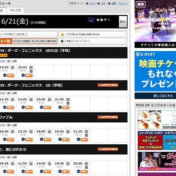Buy ticket for 20:40 showing
This screenshot has height=176, width=176.
84,172
